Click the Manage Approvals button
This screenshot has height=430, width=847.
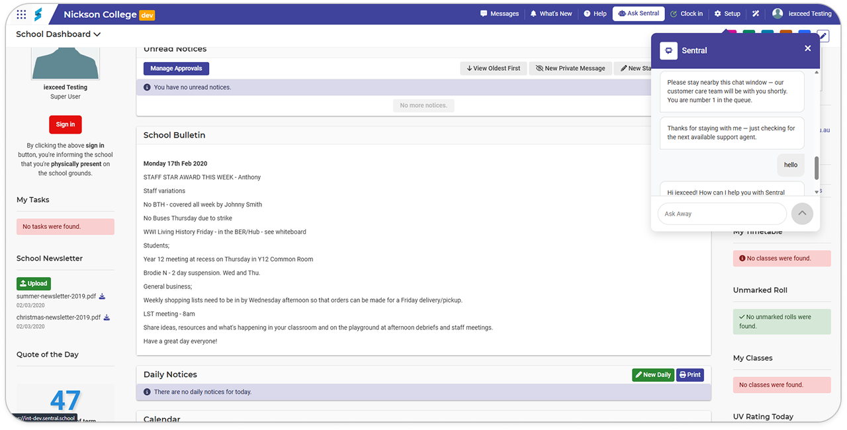[x=176, y=68]
